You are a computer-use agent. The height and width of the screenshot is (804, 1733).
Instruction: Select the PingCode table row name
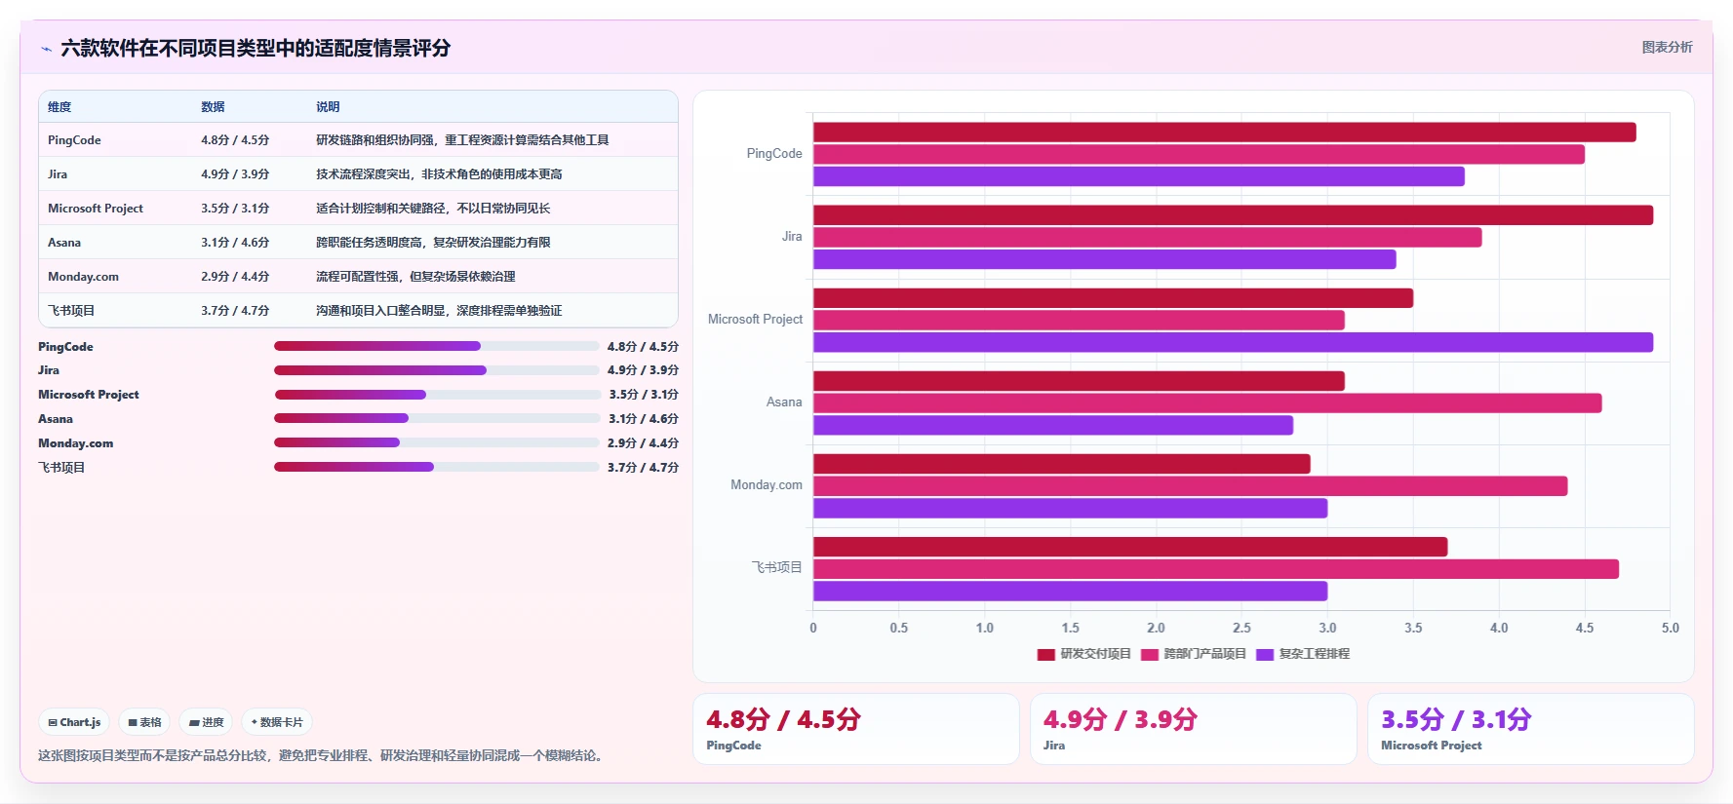tap(74, 140)
